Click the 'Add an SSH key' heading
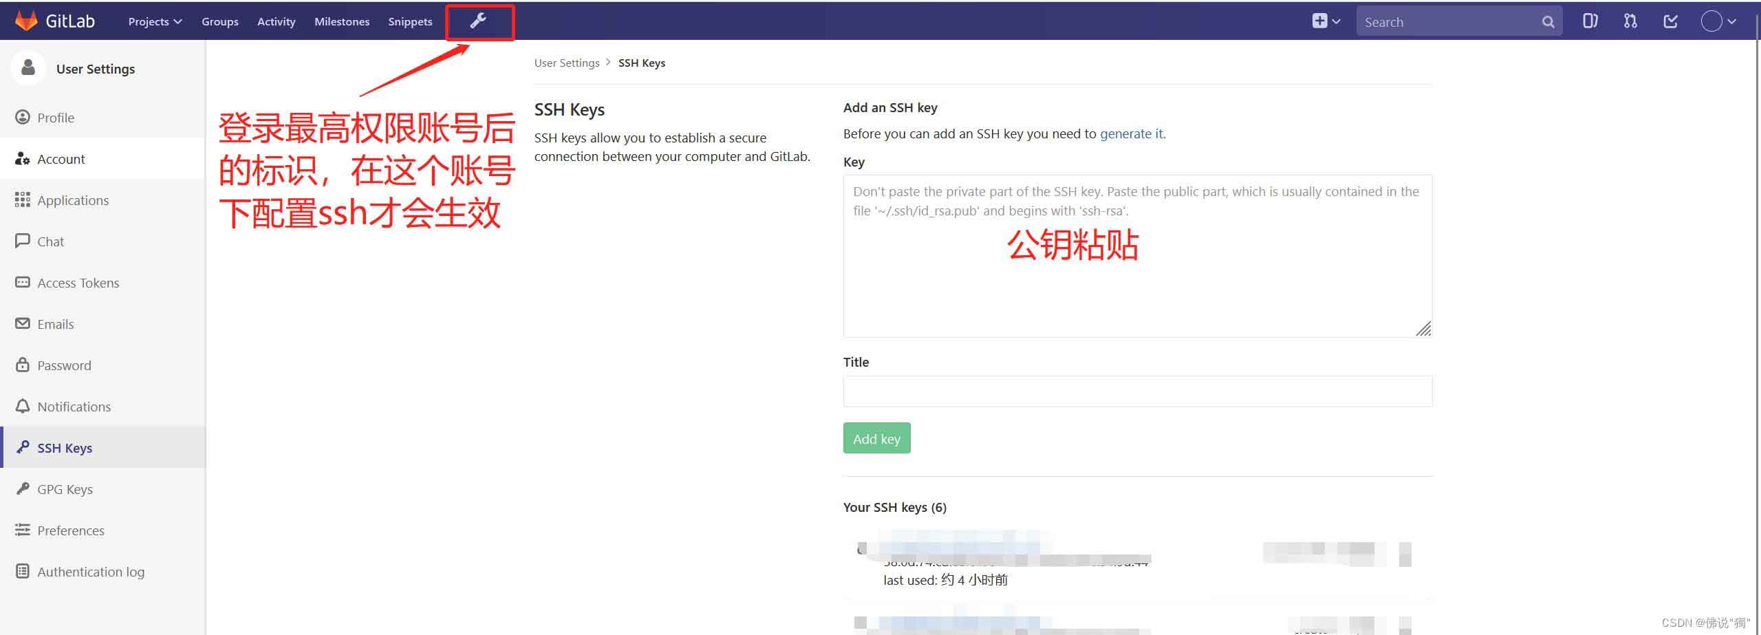The image size is (1761, 635). click(x=890, y=107)
